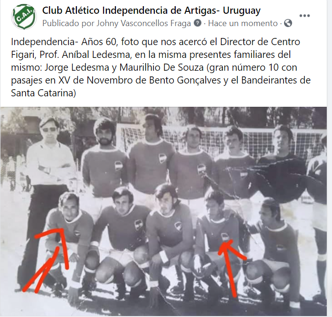Click the leftmost crouching player's face
Viewport: 332px width, 317px height.
pos(69,208)
